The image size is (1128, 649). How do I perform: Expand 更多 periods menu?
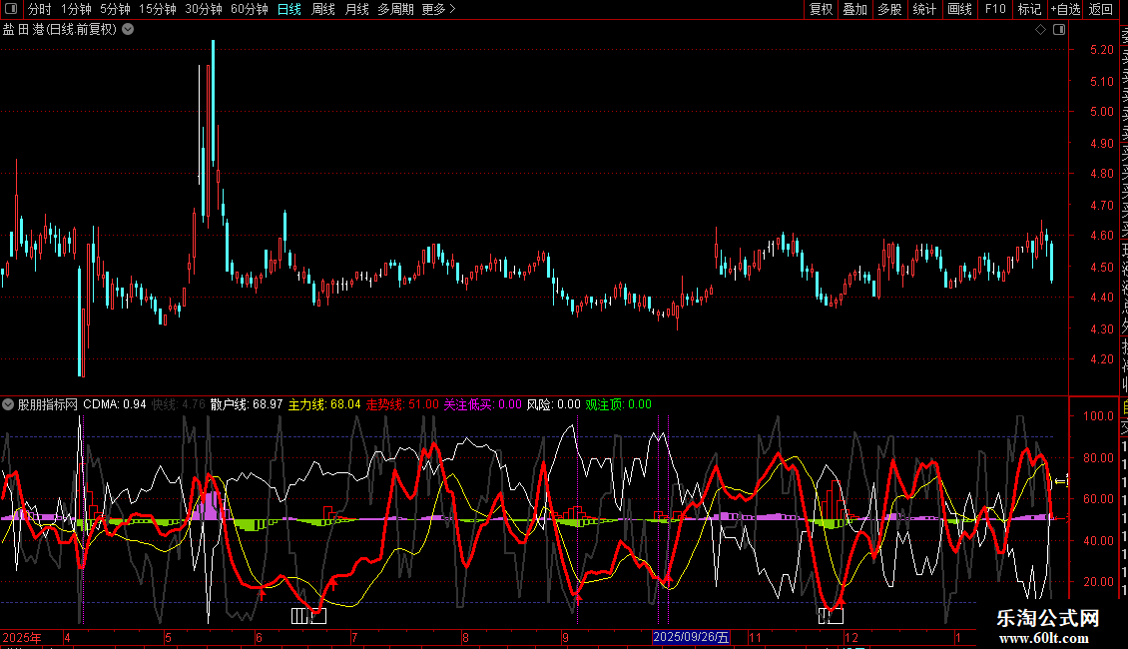tap(438, 10)
